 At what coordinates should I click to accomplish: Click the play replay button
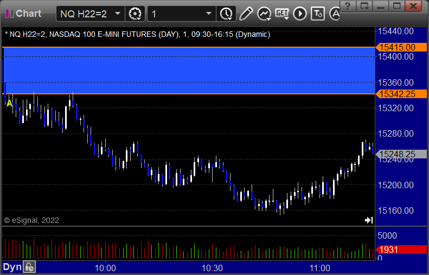(300, 14)
